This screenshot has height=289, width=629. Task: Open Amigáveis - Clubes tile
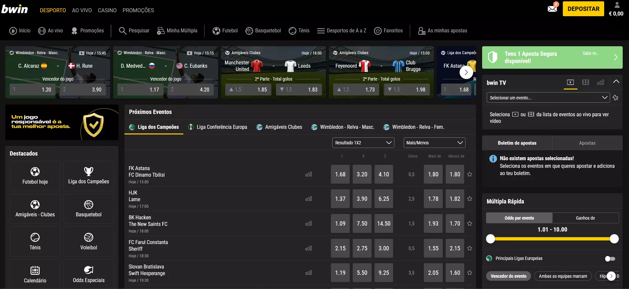(x=35, y=209)
